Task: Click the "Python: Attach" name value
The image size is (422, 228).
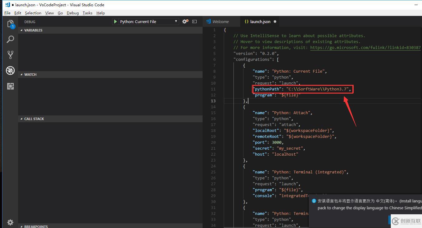Action: click(x=291, y=113)
